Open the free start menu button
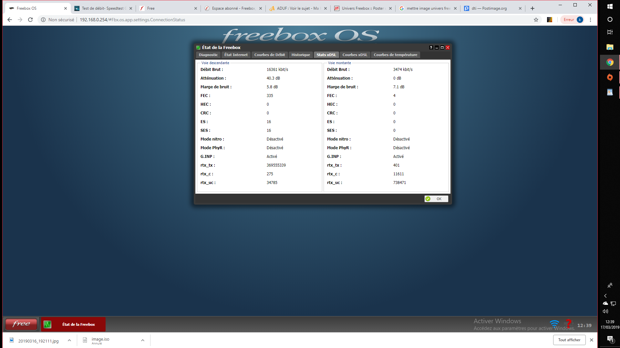The height and width of the screenshot is (348, 620). coord(21,324)
